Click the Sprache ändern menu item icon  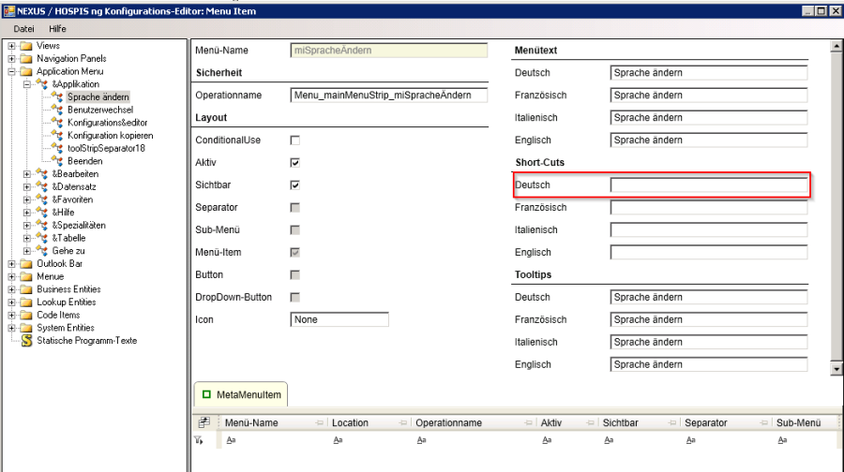coord(57,96)
